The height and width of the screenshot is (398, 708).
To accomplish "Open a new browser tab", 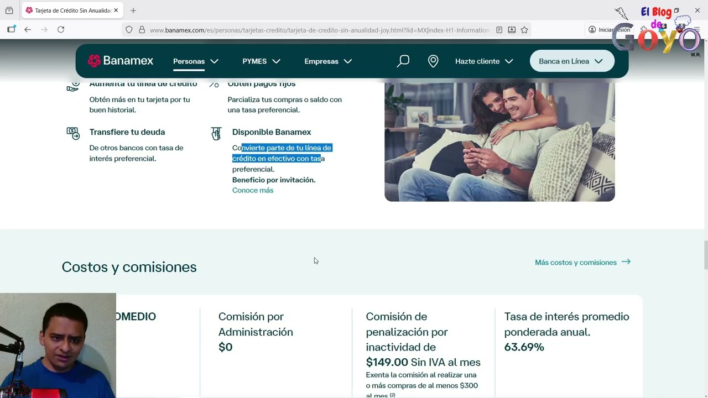I will (x=133, y=11).
